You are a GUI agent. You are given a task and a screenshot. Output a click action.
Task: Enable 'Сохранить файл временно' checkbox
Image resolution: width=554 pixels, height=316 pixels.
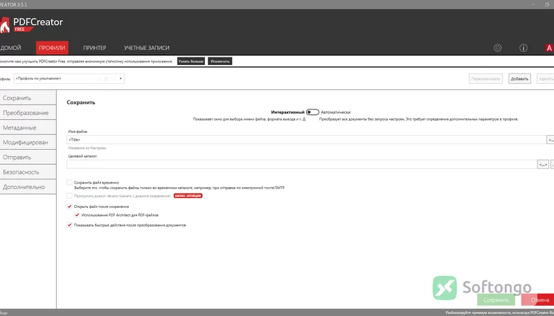(x=70, y=182)
